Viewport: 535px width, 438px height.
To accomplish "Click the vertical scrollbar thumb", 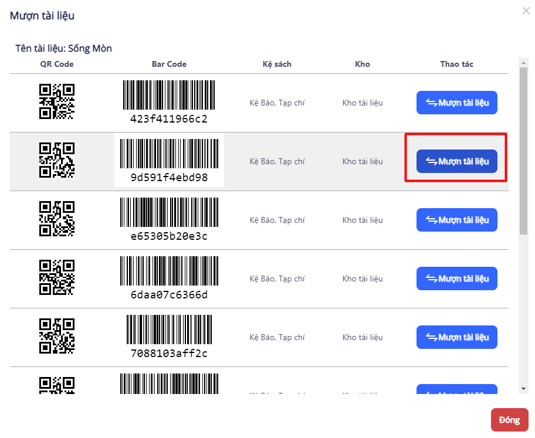I will (x=523, y=150).
